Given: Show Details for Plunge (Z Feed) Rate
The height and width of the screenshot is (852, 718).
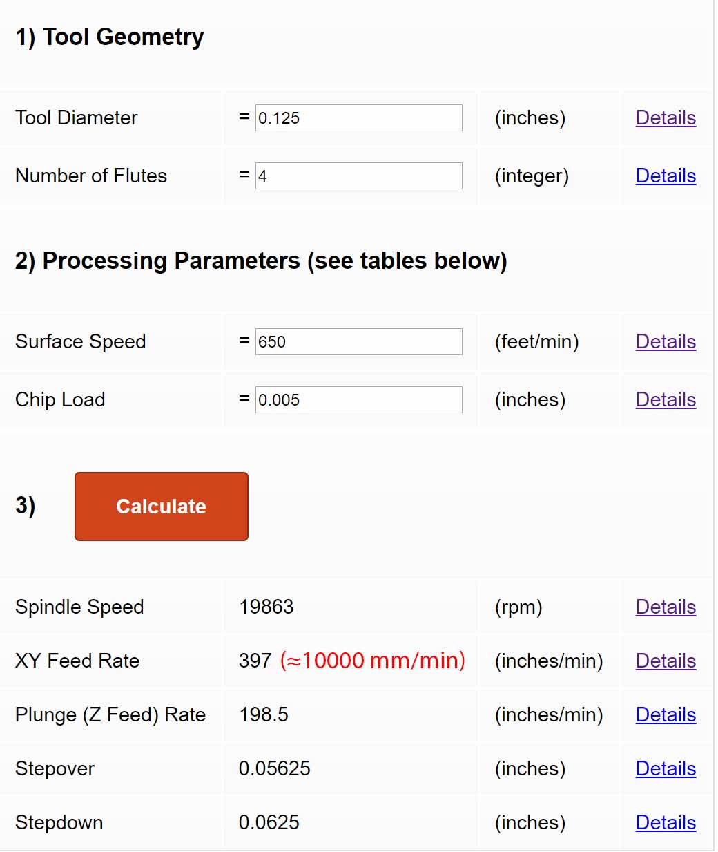Looking at the screenshot, I should [666, 715].
